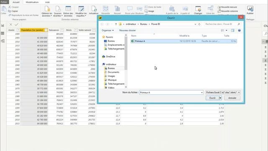Image resolution: width=268 pixels, height=151 pixels.
Task: Open filter dropdown on Décès column
Action: point(76,30)
